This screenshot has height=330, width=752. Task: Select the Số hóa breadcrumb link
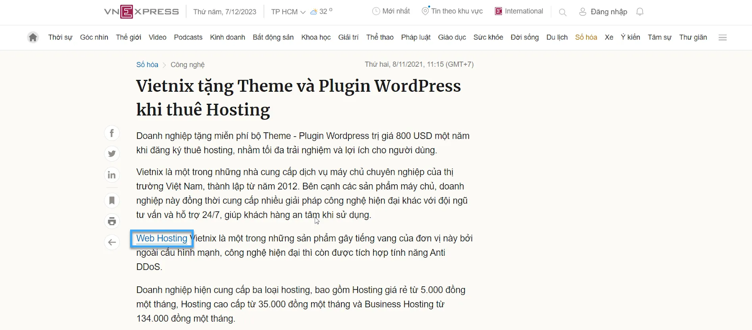(x=147, y=65)
